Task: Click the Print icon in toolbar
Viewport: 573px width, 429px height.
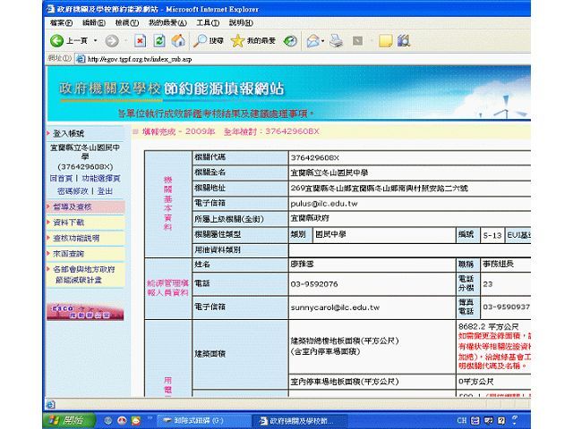Action: coord(337,41)
